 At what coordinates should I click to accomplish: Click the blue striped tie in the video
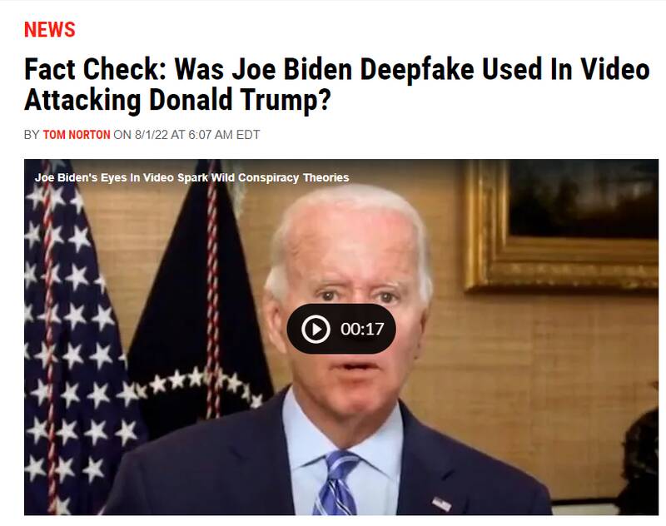(337, 483)
